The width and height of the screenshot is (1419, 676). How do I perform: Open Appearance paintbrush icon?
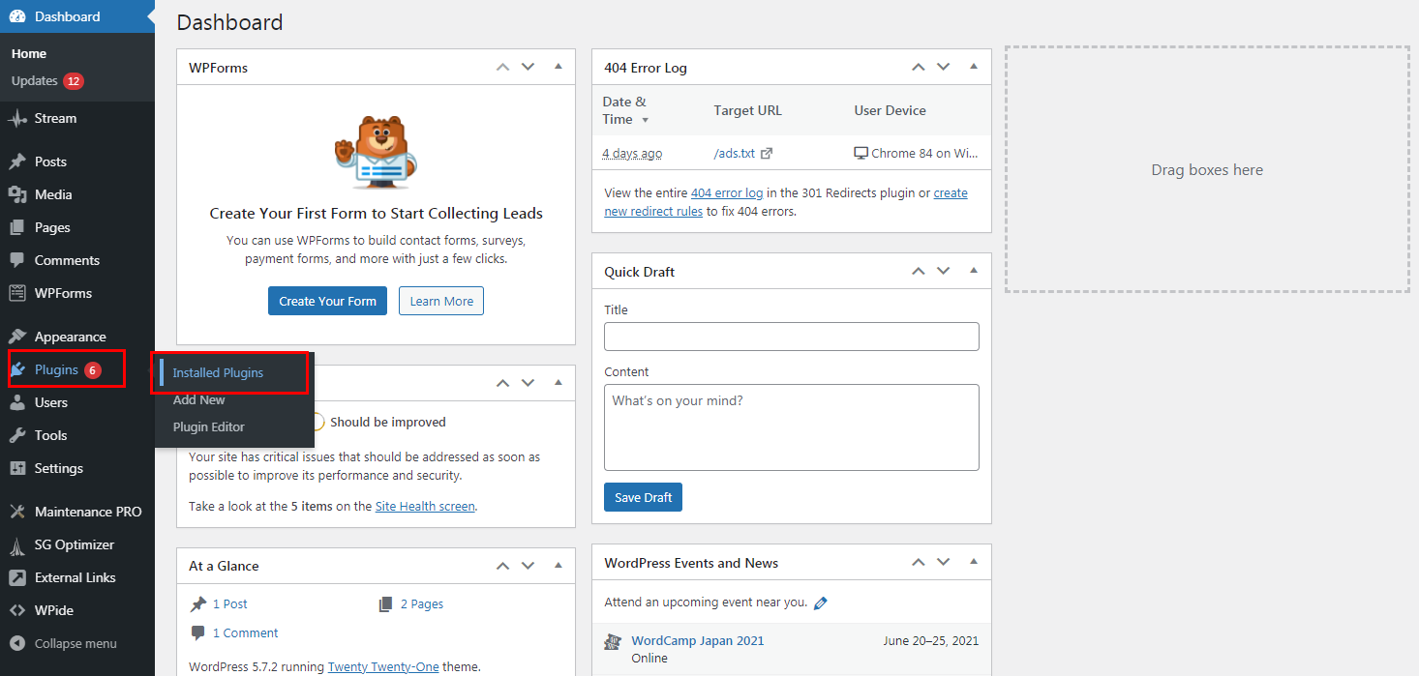pos(17,337)
